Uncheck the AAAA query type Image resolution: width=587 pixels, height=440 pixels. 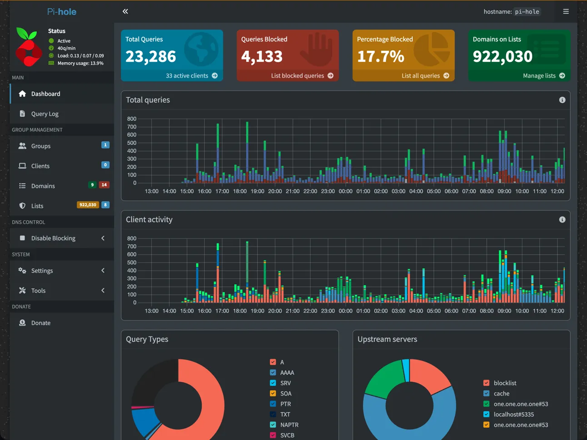(272, 372)
